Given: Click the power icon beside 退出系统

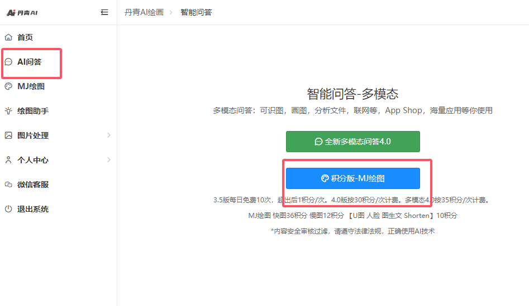Looking at the screenshot, I should 8,209.
